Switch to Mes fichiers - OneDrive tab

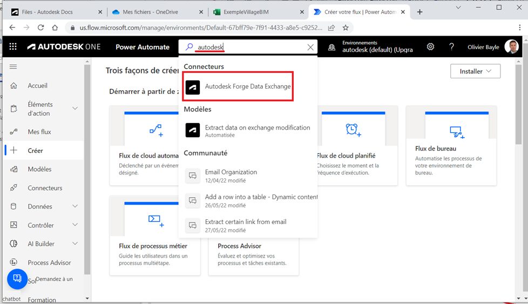[x=151, y=12]
